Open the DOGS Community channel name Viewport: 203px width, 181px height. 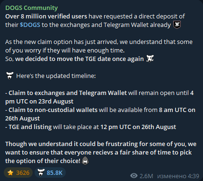pos(32,8)
